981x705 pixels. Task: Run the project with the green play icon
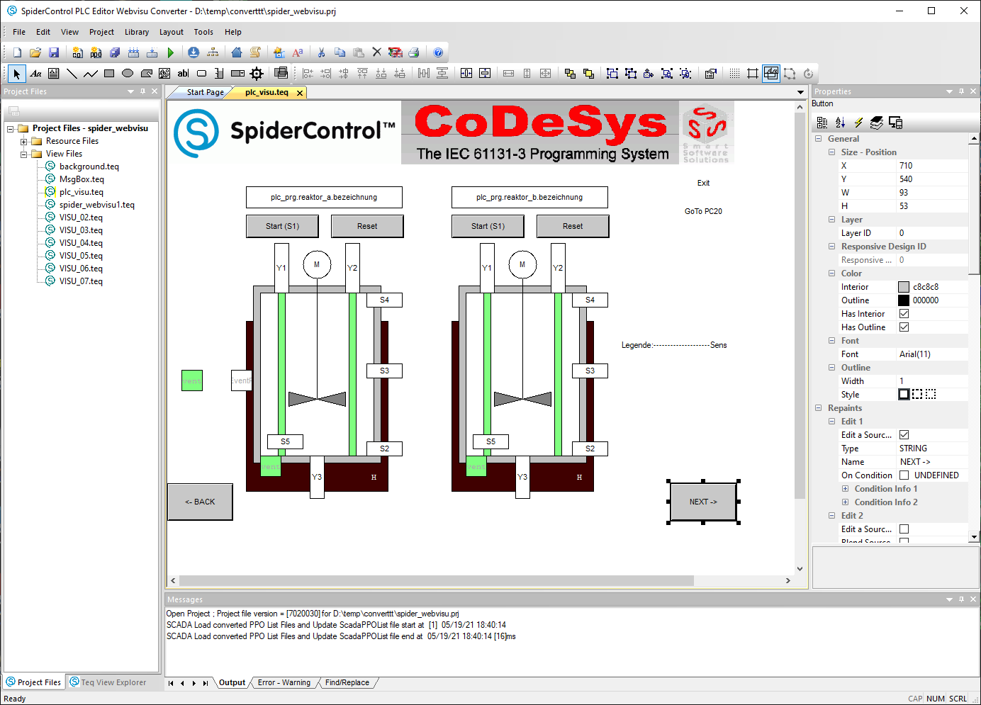pyautogui.click(x=171, y=52)
